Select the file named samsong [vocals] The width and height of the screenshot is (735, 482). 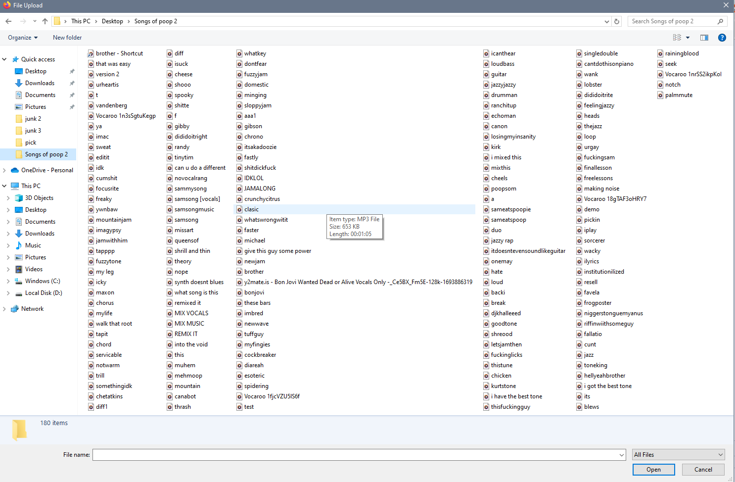[x=197, y=199]
